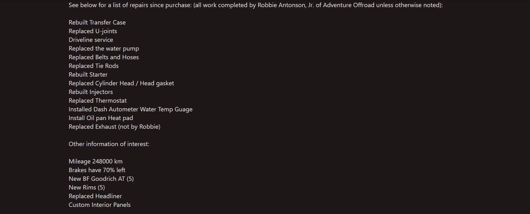Screen dimensions: 530x214
Task: Click "Brakes have 70% left" line
Action: pos(97,170)
